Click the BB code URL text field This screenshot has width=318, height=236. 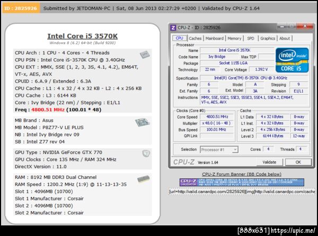pos(242,192)
